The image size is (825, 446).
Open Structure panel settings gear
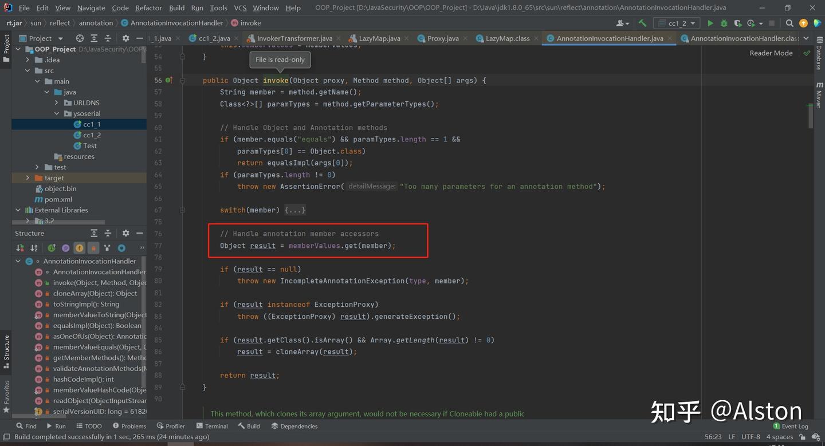click(126, 233)
